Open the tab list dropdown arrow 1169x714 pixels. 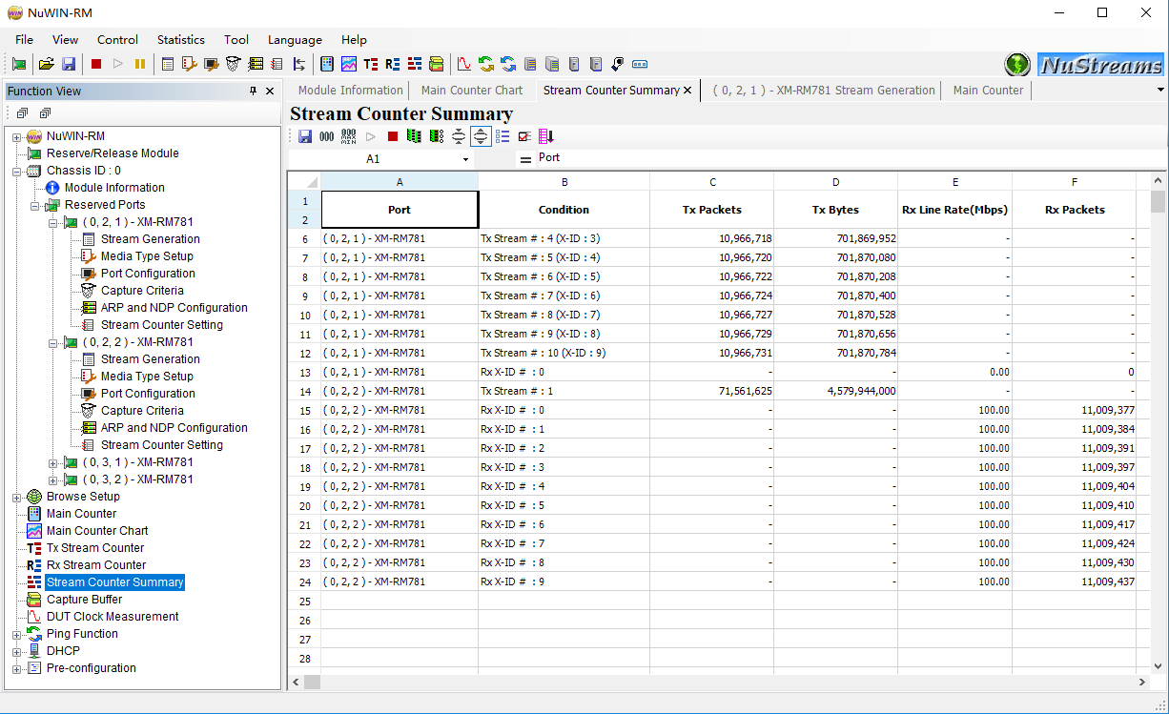tap(1160, 90)
